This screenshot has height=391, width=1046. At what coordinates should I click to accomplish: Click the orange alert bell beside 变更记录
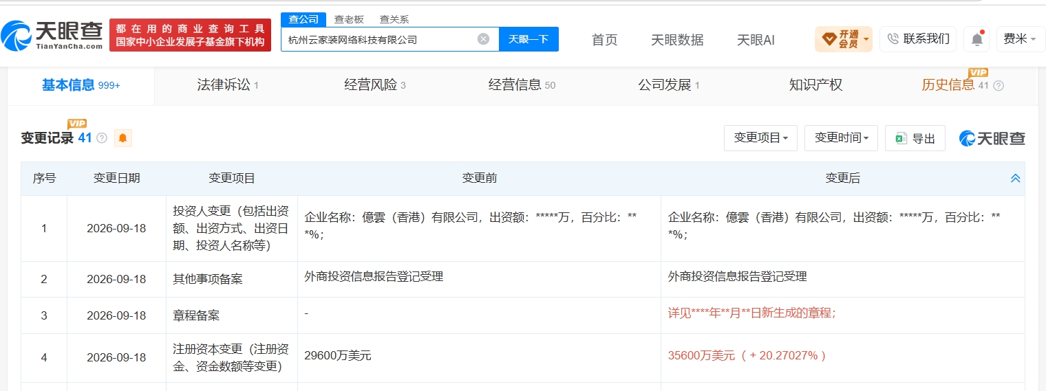click(122, 138)
